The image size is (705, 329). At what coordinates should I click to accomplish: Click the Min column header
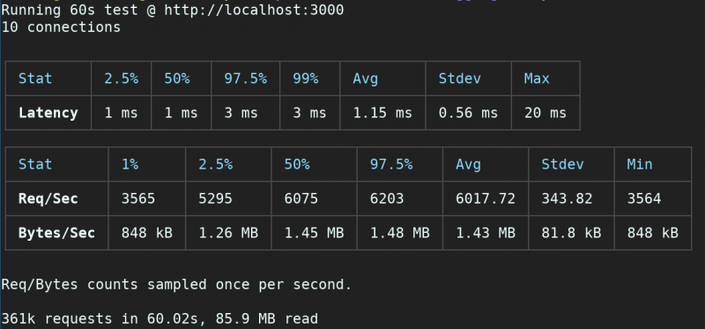tap(640, 164)
